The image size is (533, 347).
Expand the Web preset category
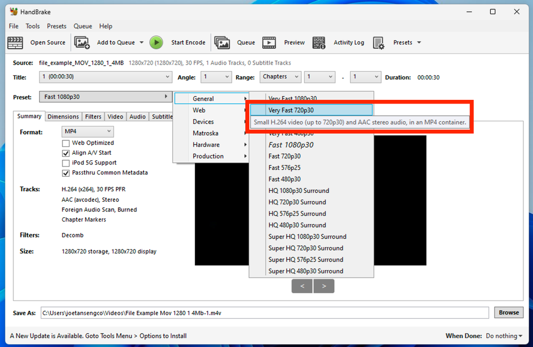coord(211,110)
